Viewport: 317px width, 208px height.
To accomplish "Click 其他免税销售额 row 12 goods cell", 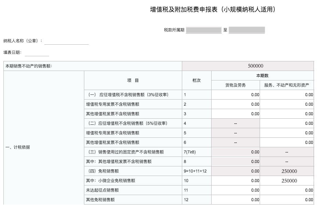I will (x=235, y=199).
